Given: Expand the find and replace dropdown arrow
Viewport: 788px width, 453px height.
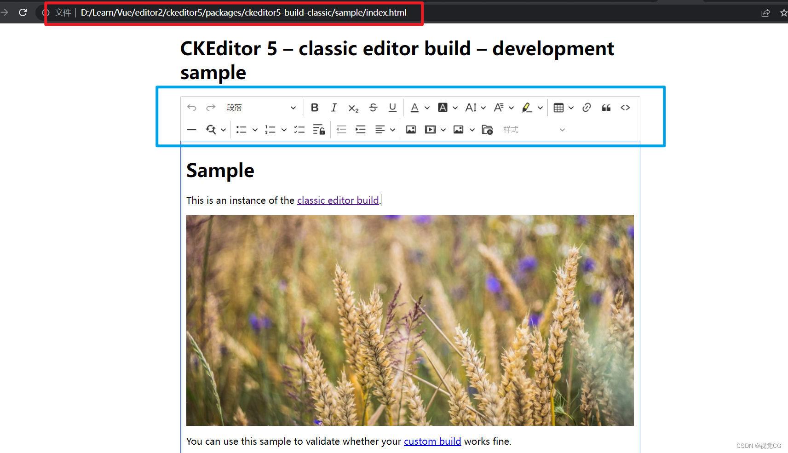Looking at the screenshot, I should pyautogui.click(x=223, y=130).
